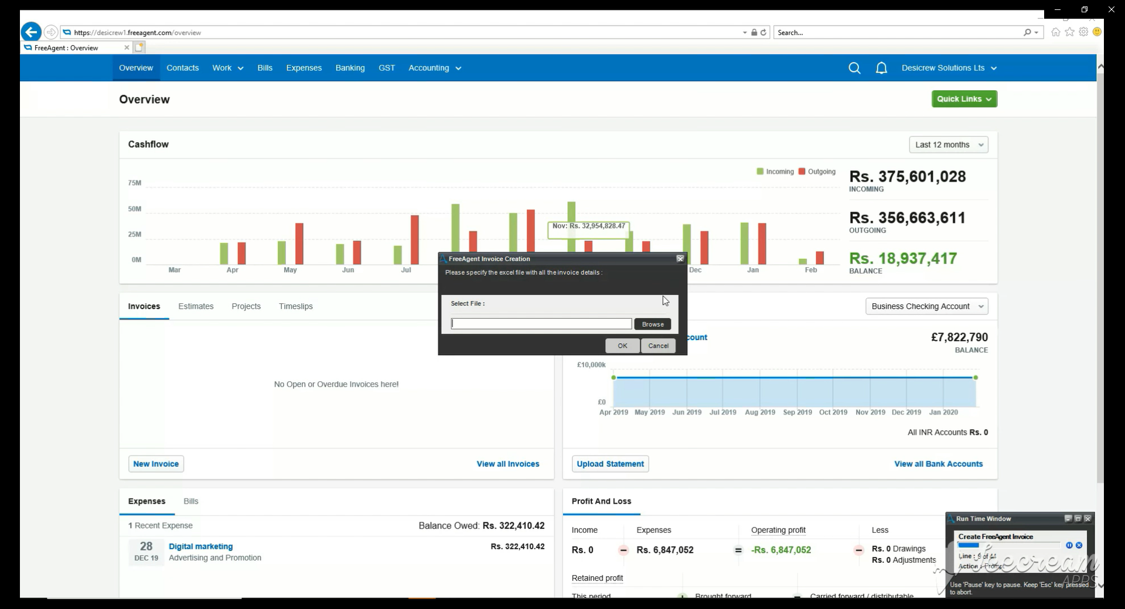
Task: Click Browse in the invoice dialog
Action: [x=653, y=324]
